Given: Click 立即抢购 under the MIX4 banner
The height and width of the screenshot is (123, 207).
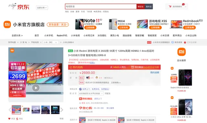Looking at the screenshot, I should click(124, 27).
